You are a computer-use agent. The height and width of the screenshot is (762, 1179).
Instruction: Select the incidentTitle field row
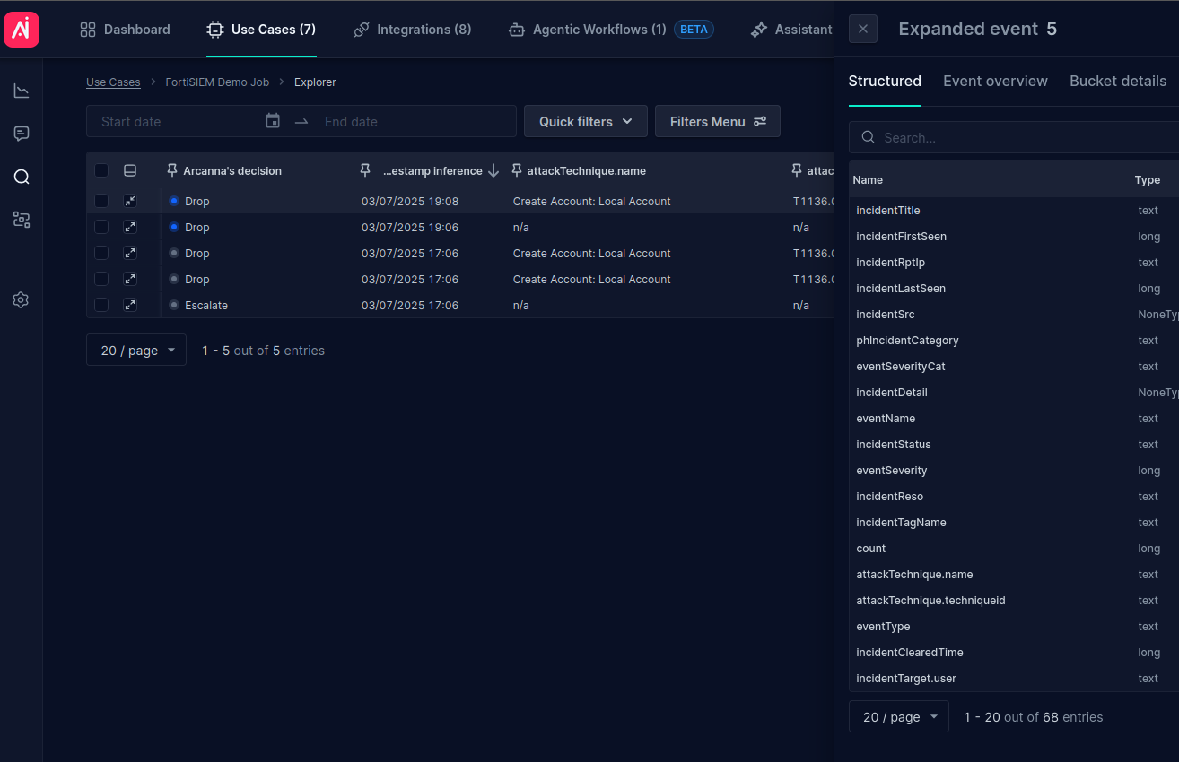(1014, 210)
